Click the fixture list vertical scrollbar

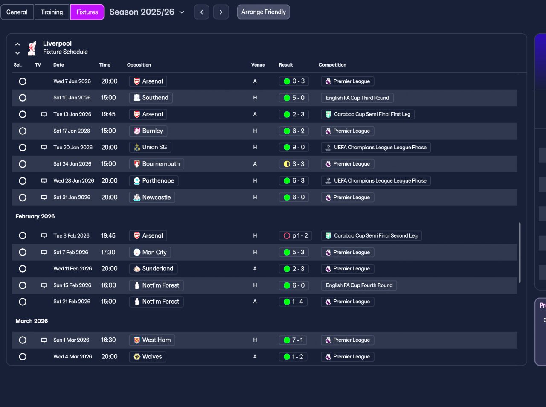tap(520, 253)
